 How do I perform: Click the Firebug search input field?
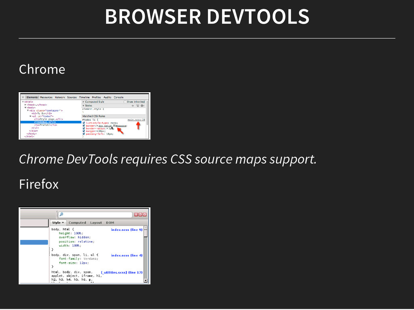(x=95, y=215)
